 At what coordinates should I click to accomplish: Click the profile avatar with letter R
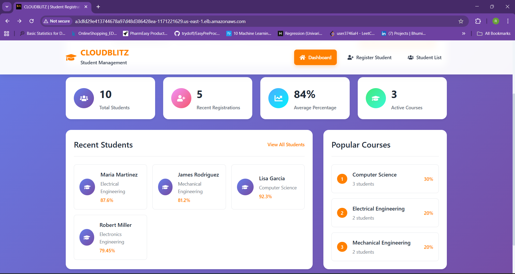click(x=495, y=21)
